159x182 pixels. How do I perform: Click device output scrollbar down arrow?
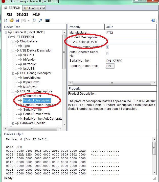pos(154,172)
